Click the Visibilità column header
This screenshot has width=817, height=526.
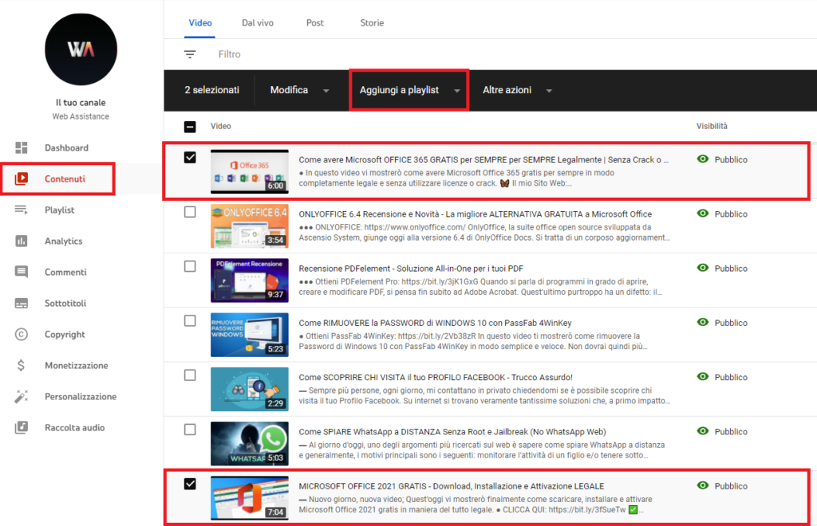click(712, 126)
